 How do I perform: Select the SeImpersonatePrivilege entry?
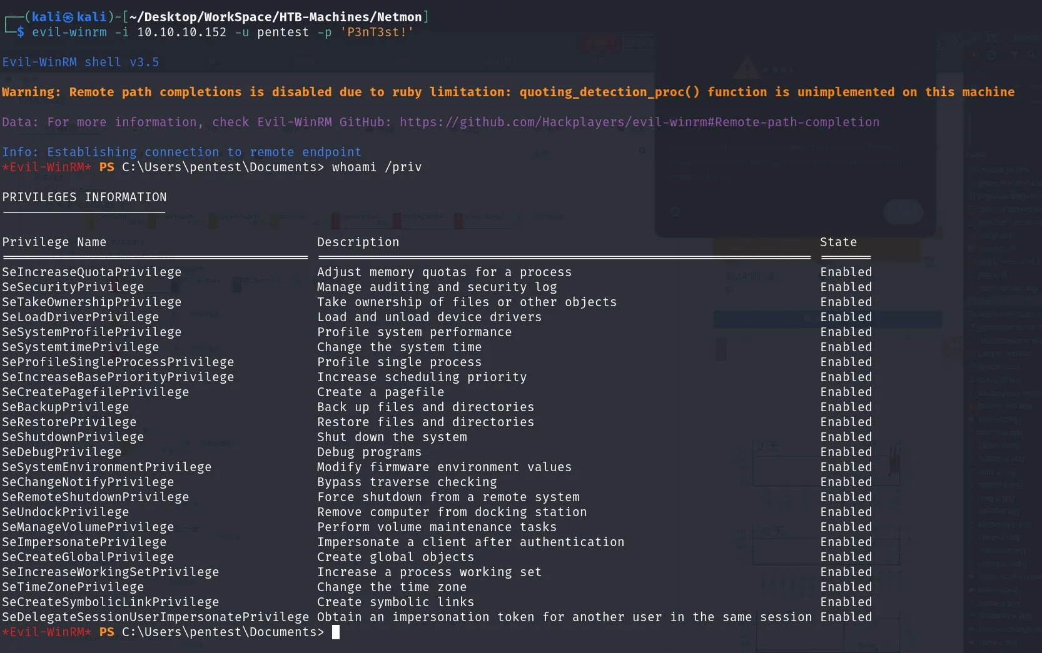tap(84, 542)
